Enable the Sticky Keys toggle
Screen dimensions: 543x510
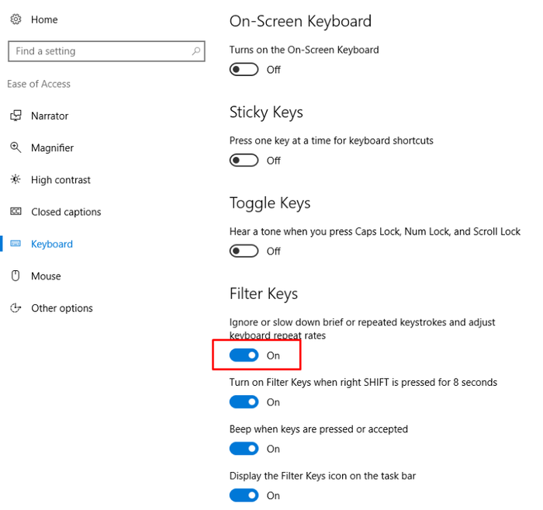(244, 161)
